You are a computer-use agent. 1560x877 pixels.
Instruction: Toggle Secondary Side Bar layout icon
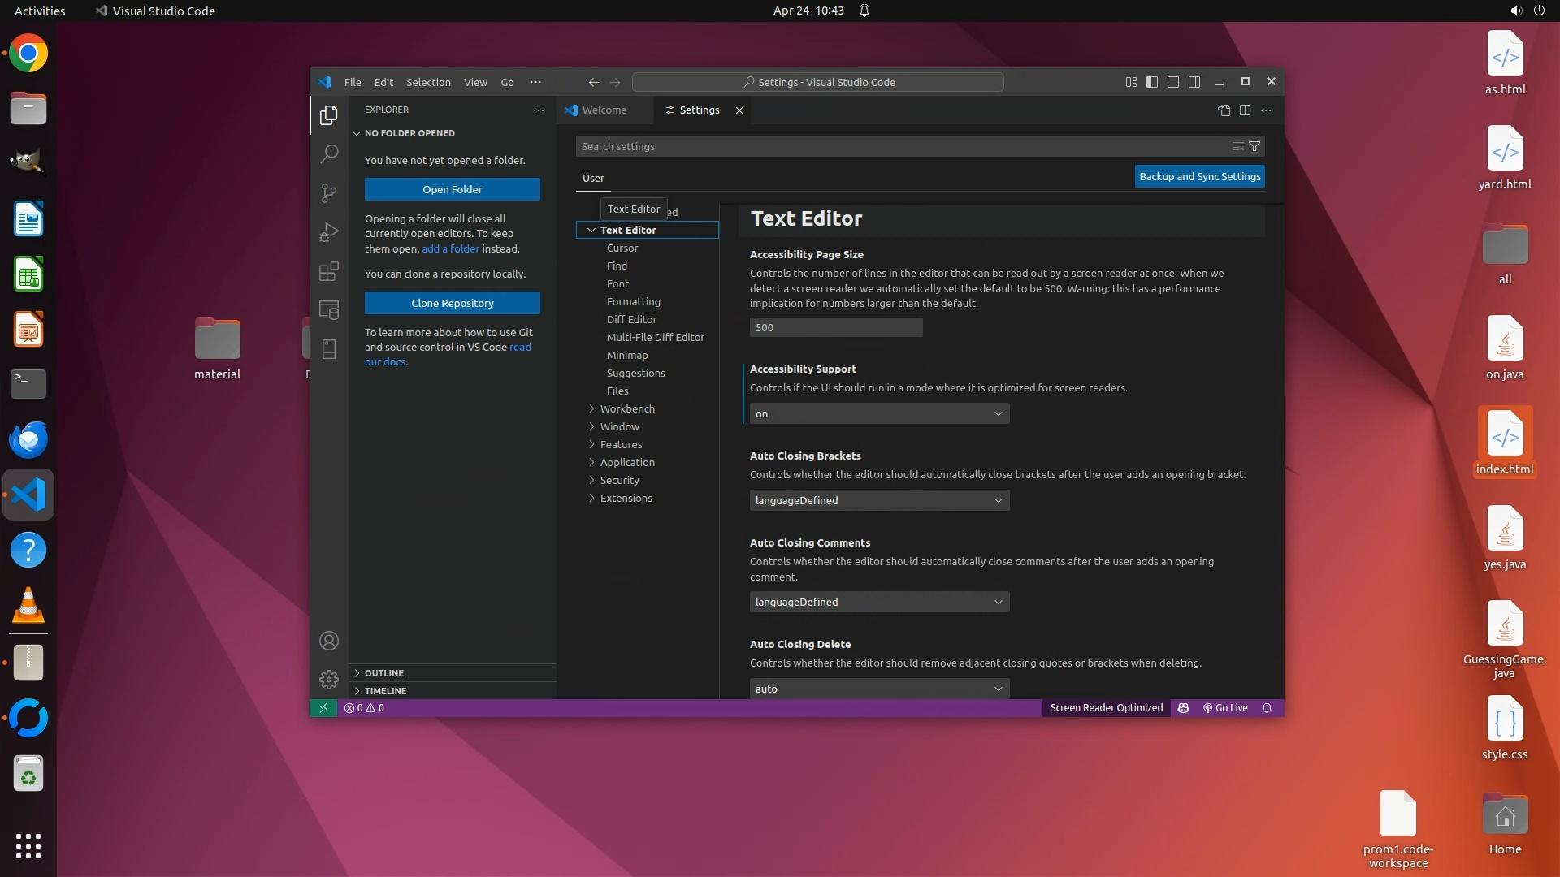point(1194,82)
